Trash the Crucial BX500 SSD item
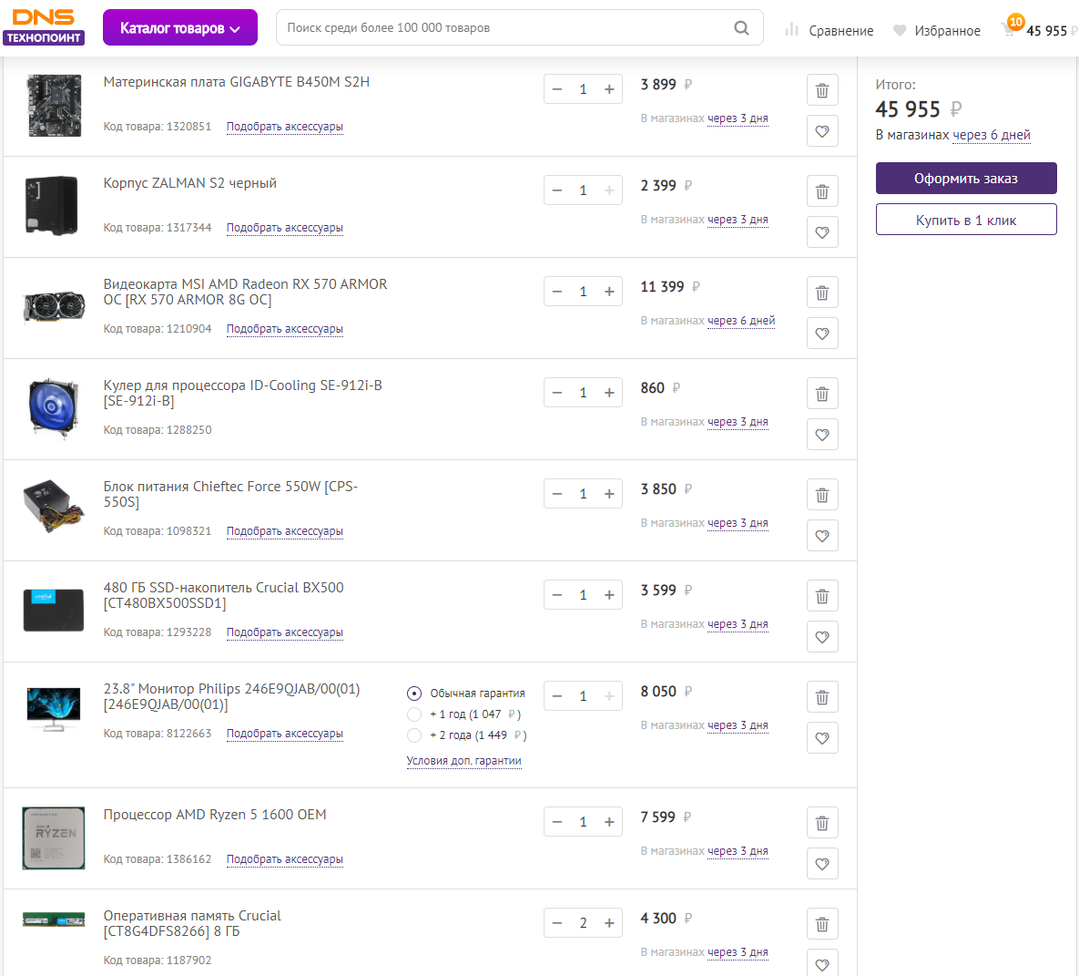The width and height of the screenshot is (1079, 976). pos(822,596)
